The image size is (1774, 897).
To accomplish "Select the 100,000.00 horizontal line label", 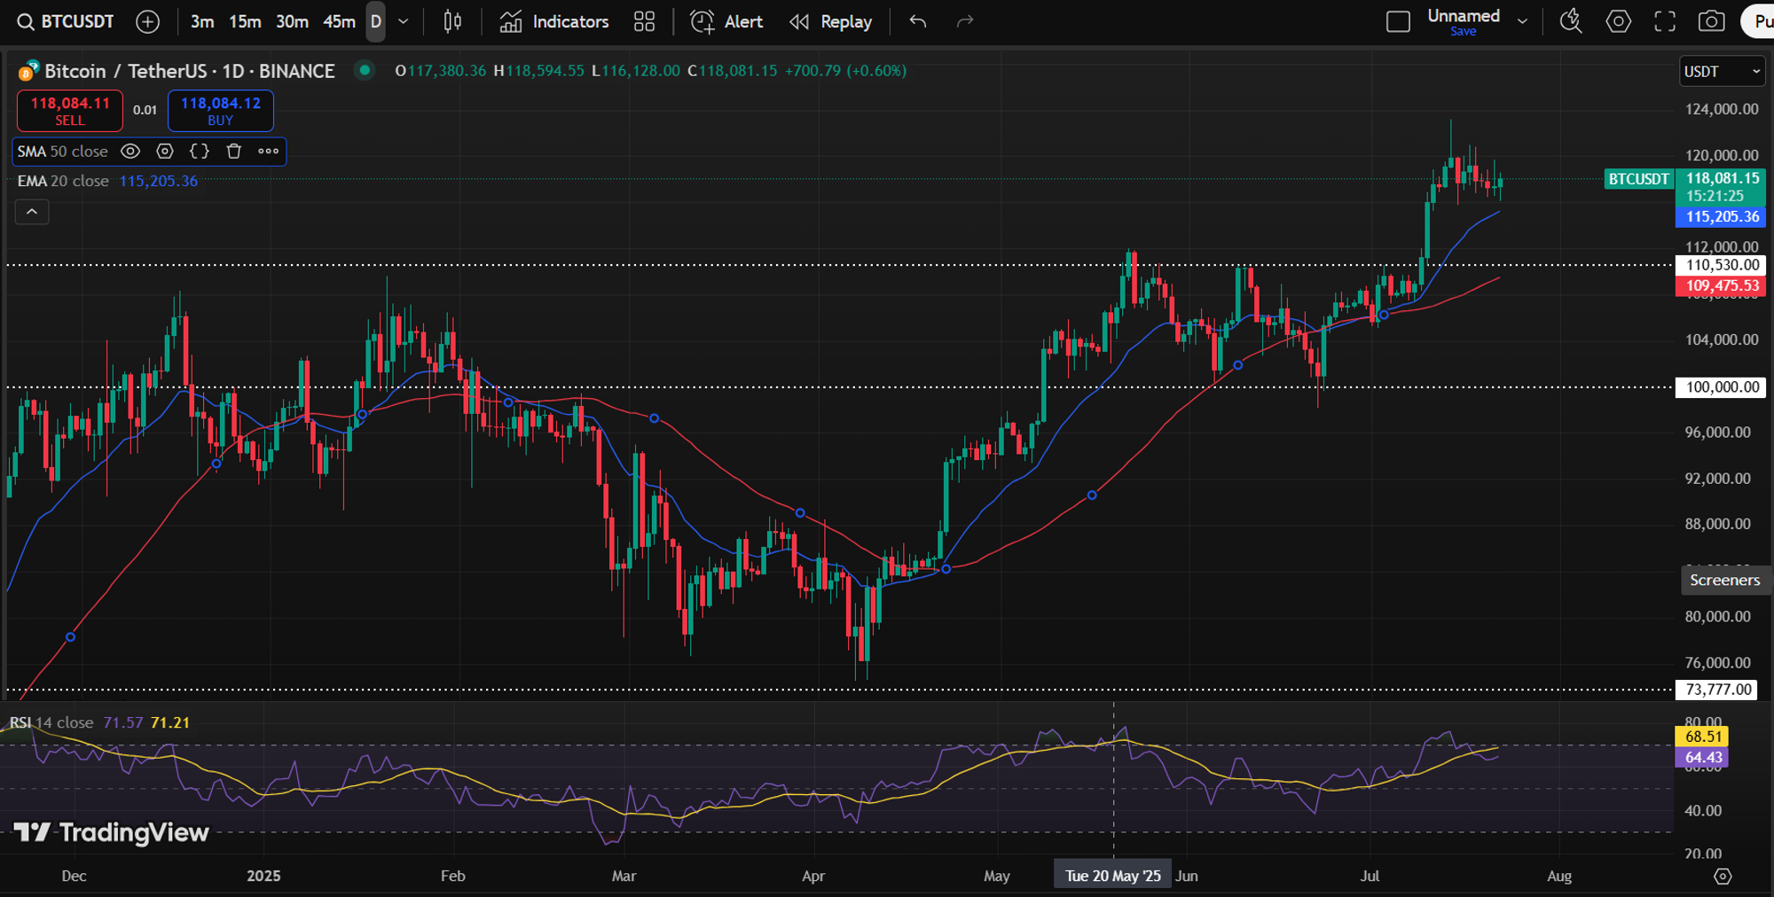I will point(1722,387).
